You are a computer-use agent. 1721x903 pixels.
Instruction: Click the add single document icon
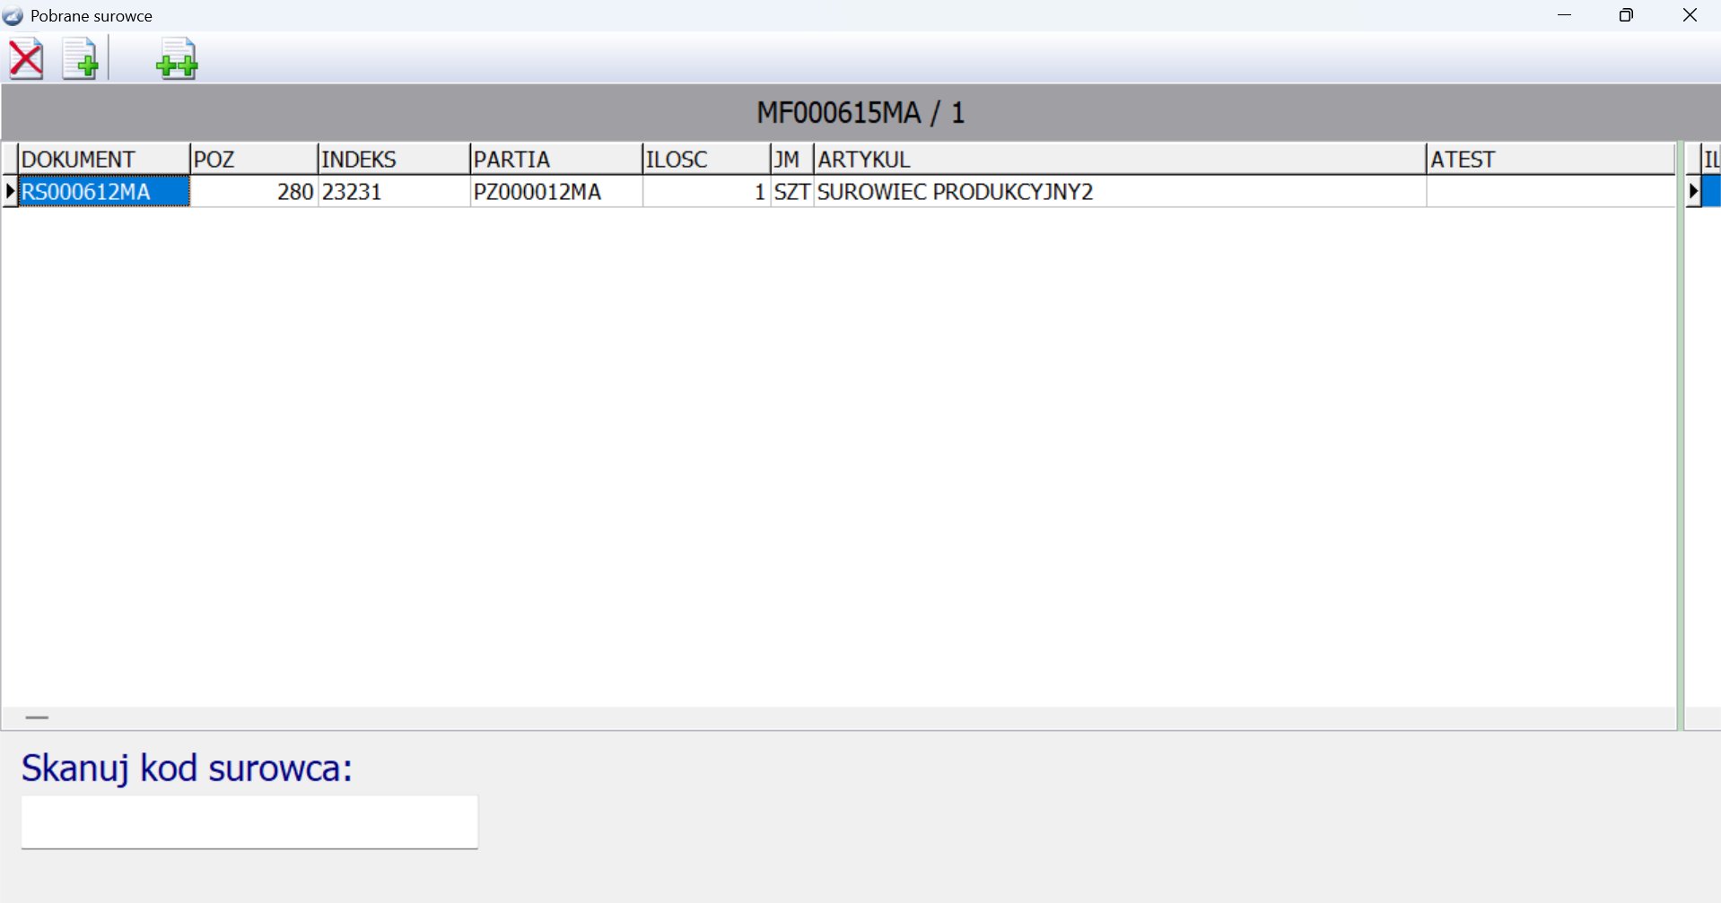(80, 59)
